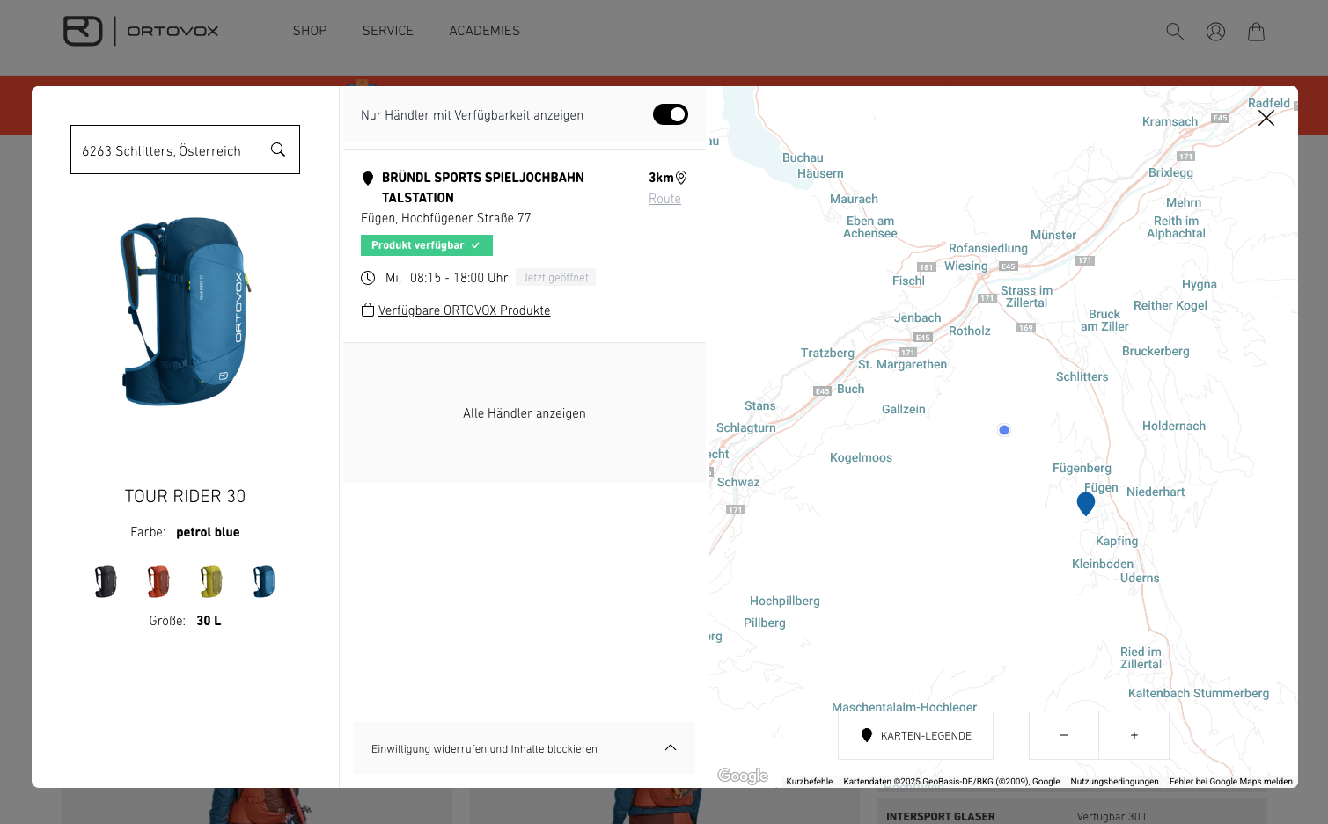Select the yellow-green backpack color swatch
This screenshot has height=824, width=1328.
coord(211,581)
